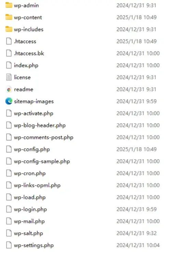Select the .htaccess.bk file name
Viewport: 175px width, 253px height.
(29, 53)
